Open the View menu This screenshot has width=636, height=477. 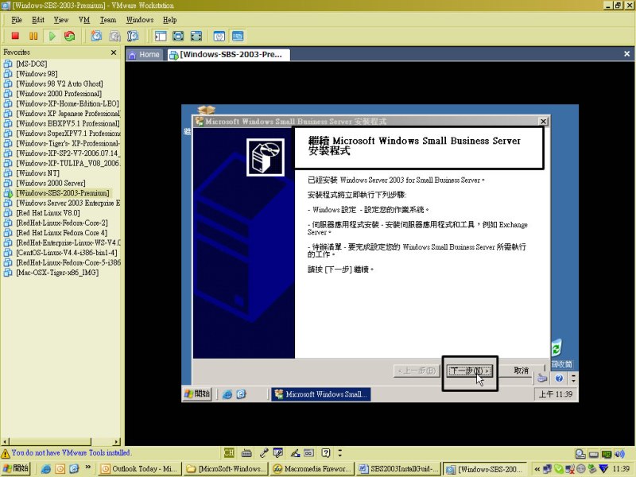point(61,20)
